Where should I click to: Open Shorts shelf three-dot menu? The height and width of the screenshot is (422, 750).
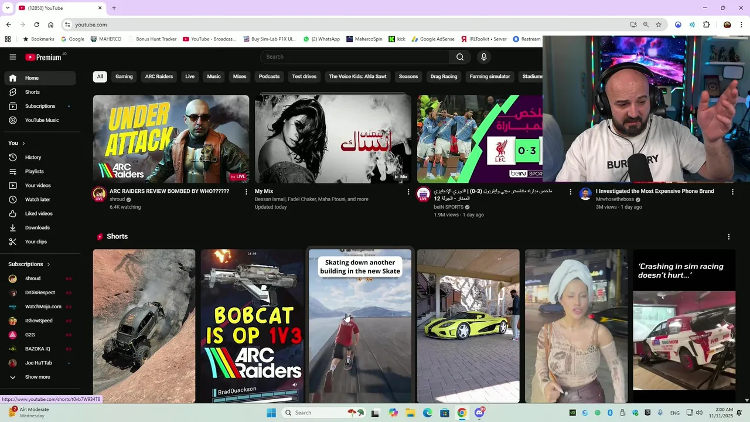729,237
